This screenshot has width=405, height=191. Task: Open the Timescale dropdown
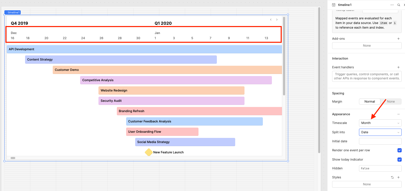point(380,123)
